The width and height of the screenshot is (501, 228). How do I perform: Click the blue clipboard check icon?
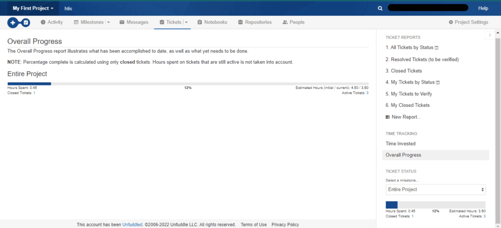pyautogui.click(x=26, y=22)
